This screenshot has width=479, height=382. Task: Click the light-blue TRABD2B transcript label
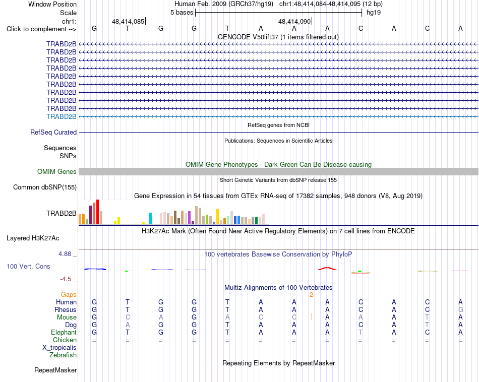[62, 116]
